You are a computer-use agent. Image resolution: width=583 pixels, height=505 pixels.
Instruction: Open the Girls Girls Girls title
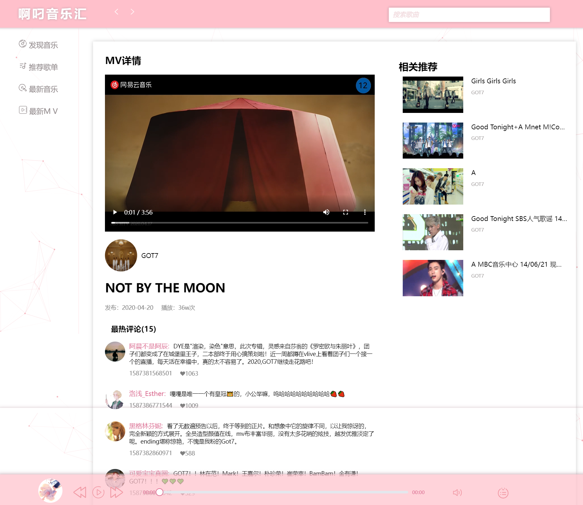tap(494, 81)
